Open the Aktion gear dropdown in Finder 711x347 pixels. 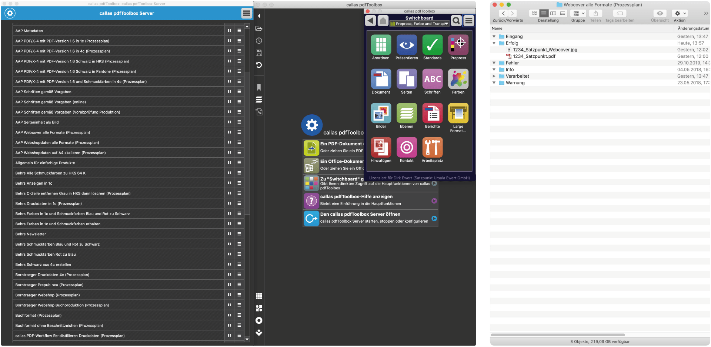(x=681, y=13)
